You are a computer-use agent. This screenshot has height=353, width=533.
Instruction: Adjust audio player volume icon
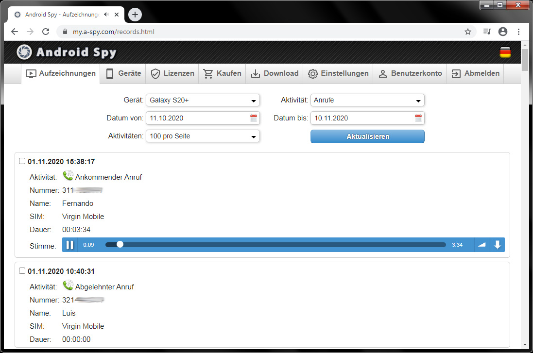[481, 245]
